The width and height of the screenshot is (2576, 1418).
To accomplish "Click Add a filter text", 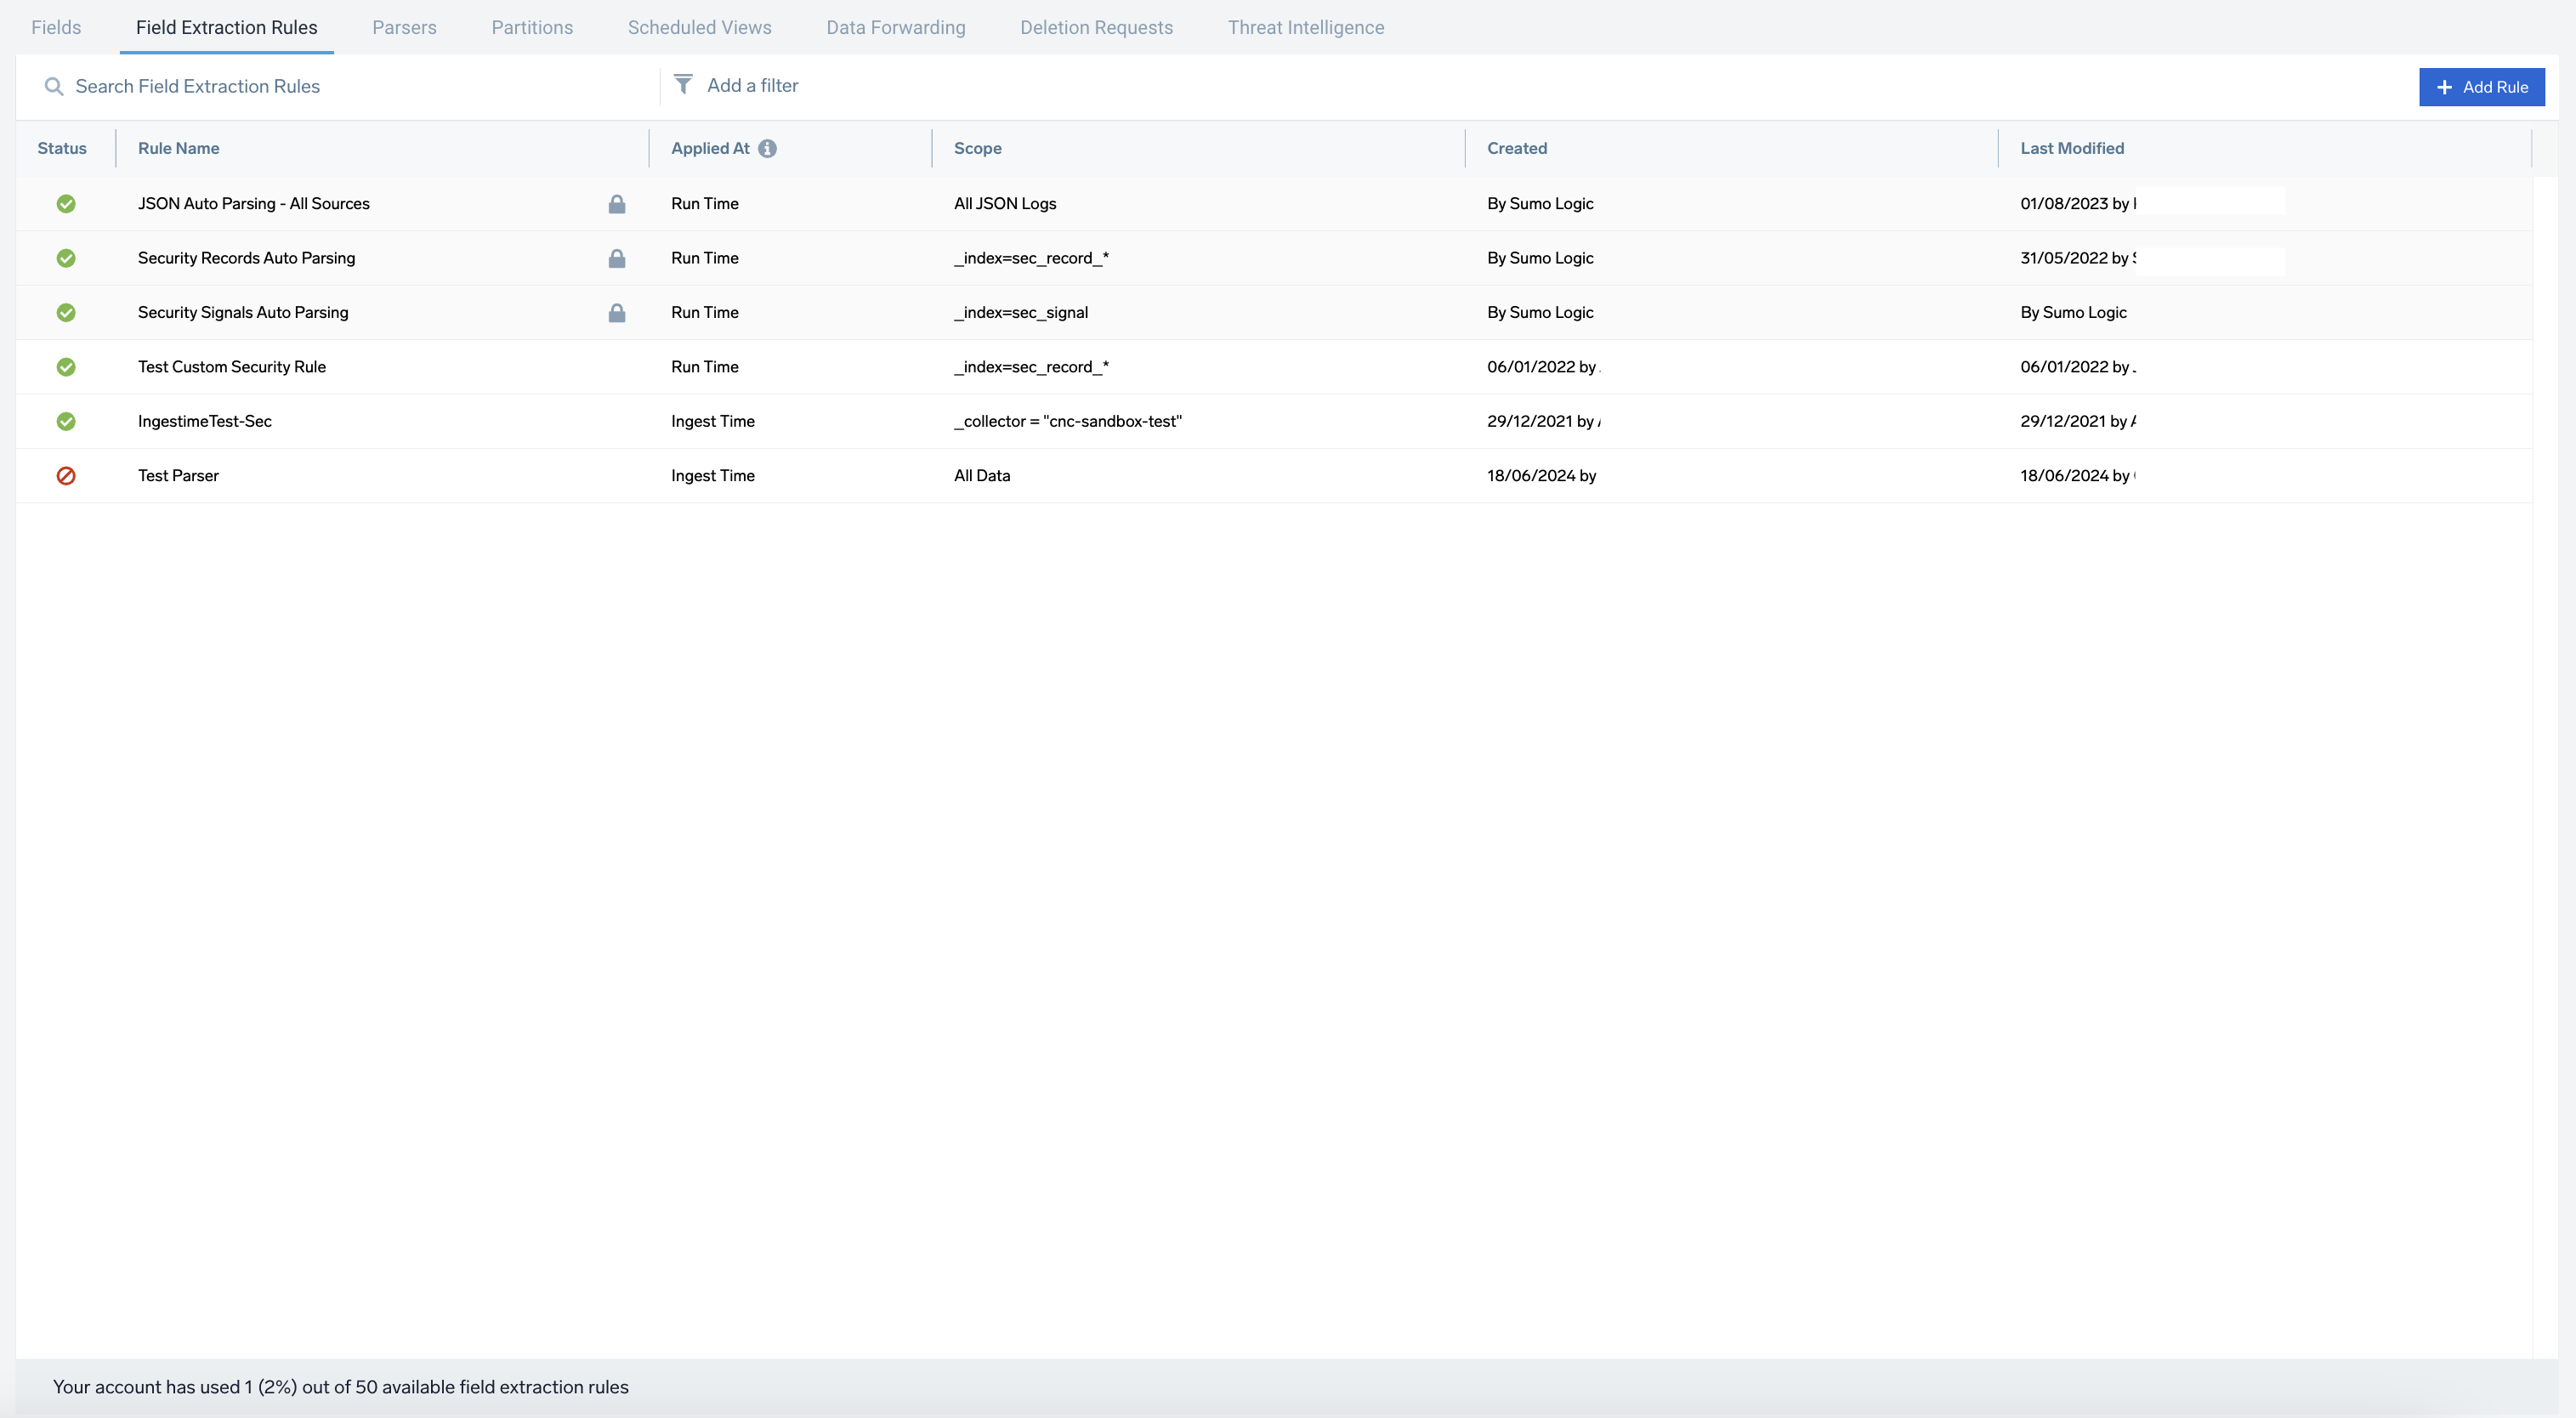I will pyautogui.click(x=752, y=86).
